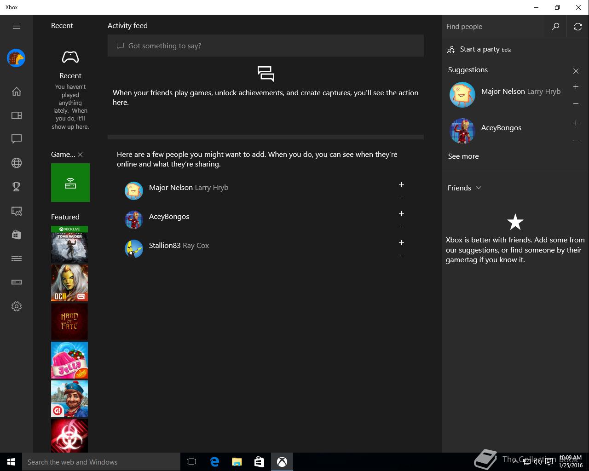Click the Got something to say box
This screenshot has height=471, width=589.
pos(266,46)
